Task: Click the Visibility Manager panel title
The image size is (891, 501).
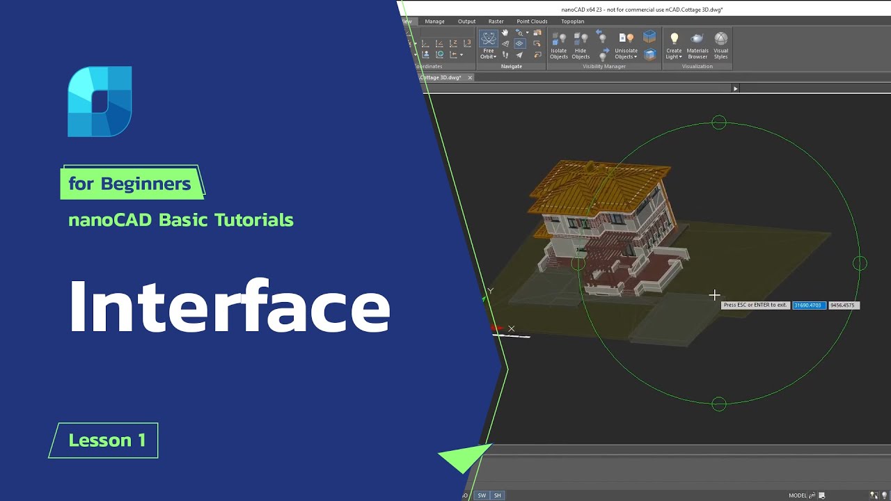Action: point(604,66)
